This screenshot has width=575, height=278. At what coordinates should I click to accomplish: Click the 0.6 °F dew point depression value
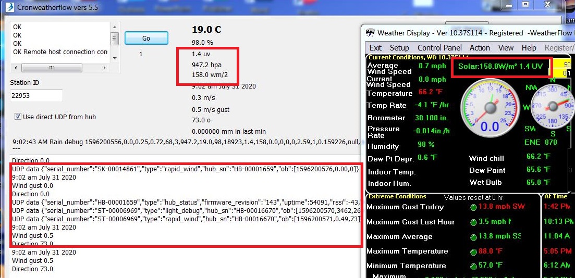click(x=427, y=158)
